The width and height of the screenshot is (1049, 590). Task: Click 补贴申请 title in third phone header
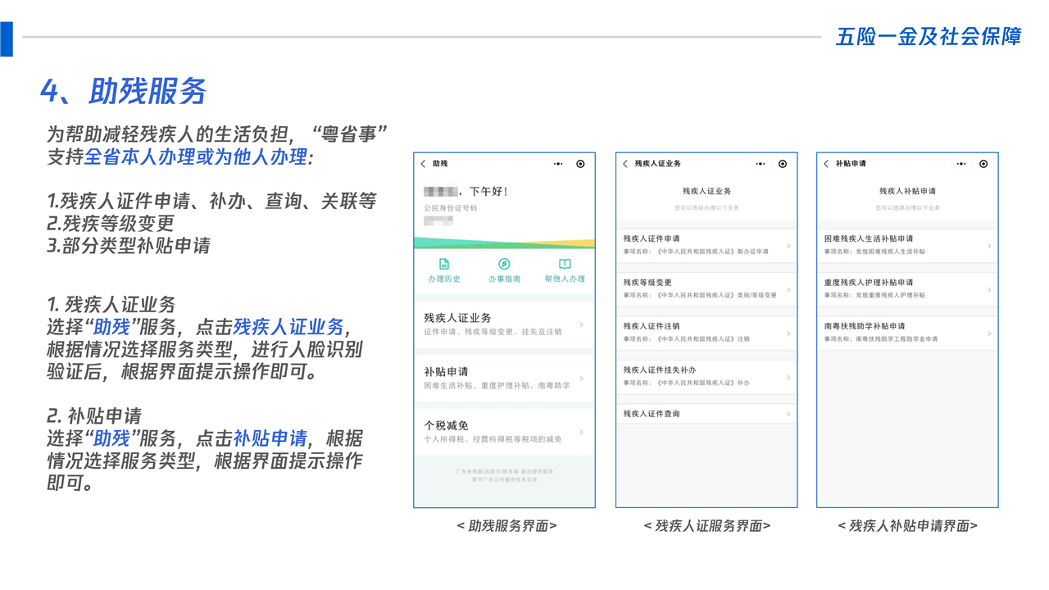pos(851,164)
